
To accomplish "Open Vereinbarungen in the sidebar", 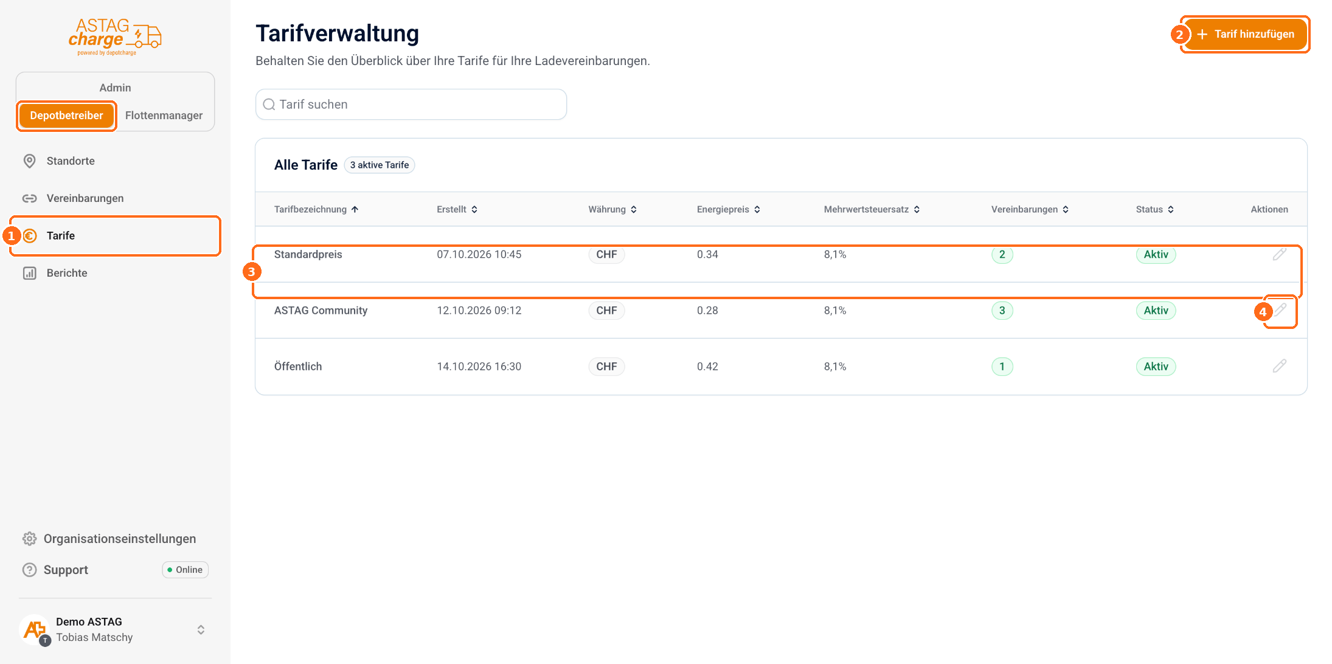I will 115,198.
